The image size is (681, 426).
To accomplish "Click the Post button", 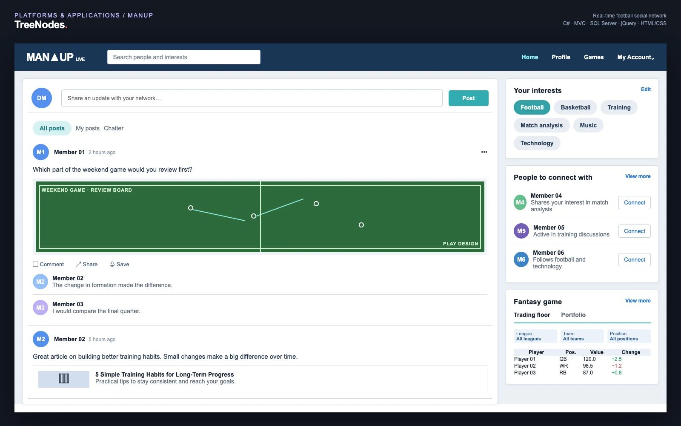I will point(469,98).
